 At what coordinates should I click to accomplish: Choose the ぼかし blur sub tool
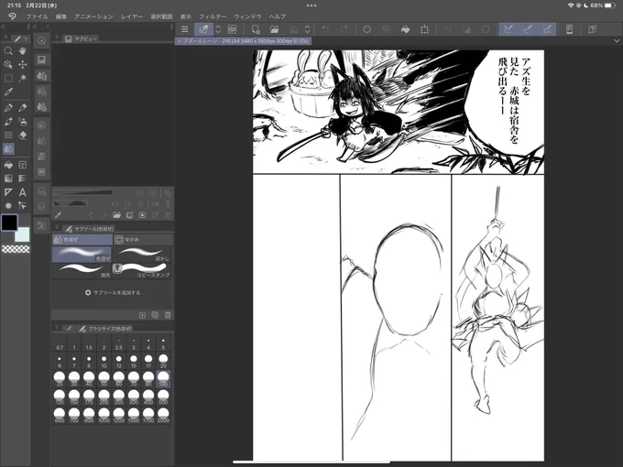[142, 254]
